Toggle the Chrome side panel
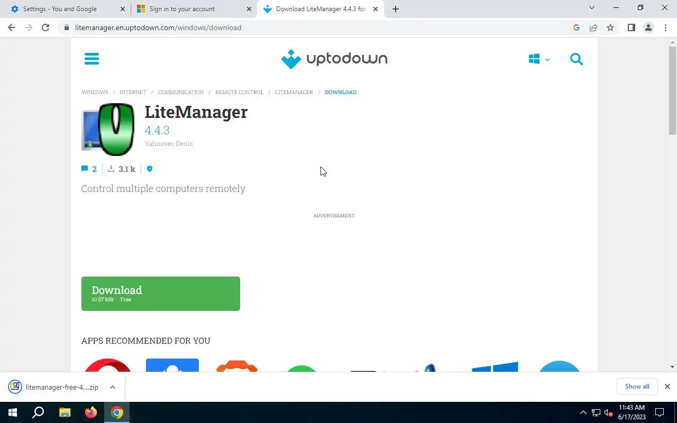This screenshot has width=677, height=423. (631, 27)
